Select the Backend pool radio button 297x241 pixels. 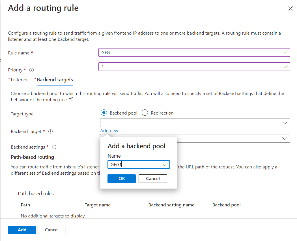pyautogui.click(x=104, y=113)
